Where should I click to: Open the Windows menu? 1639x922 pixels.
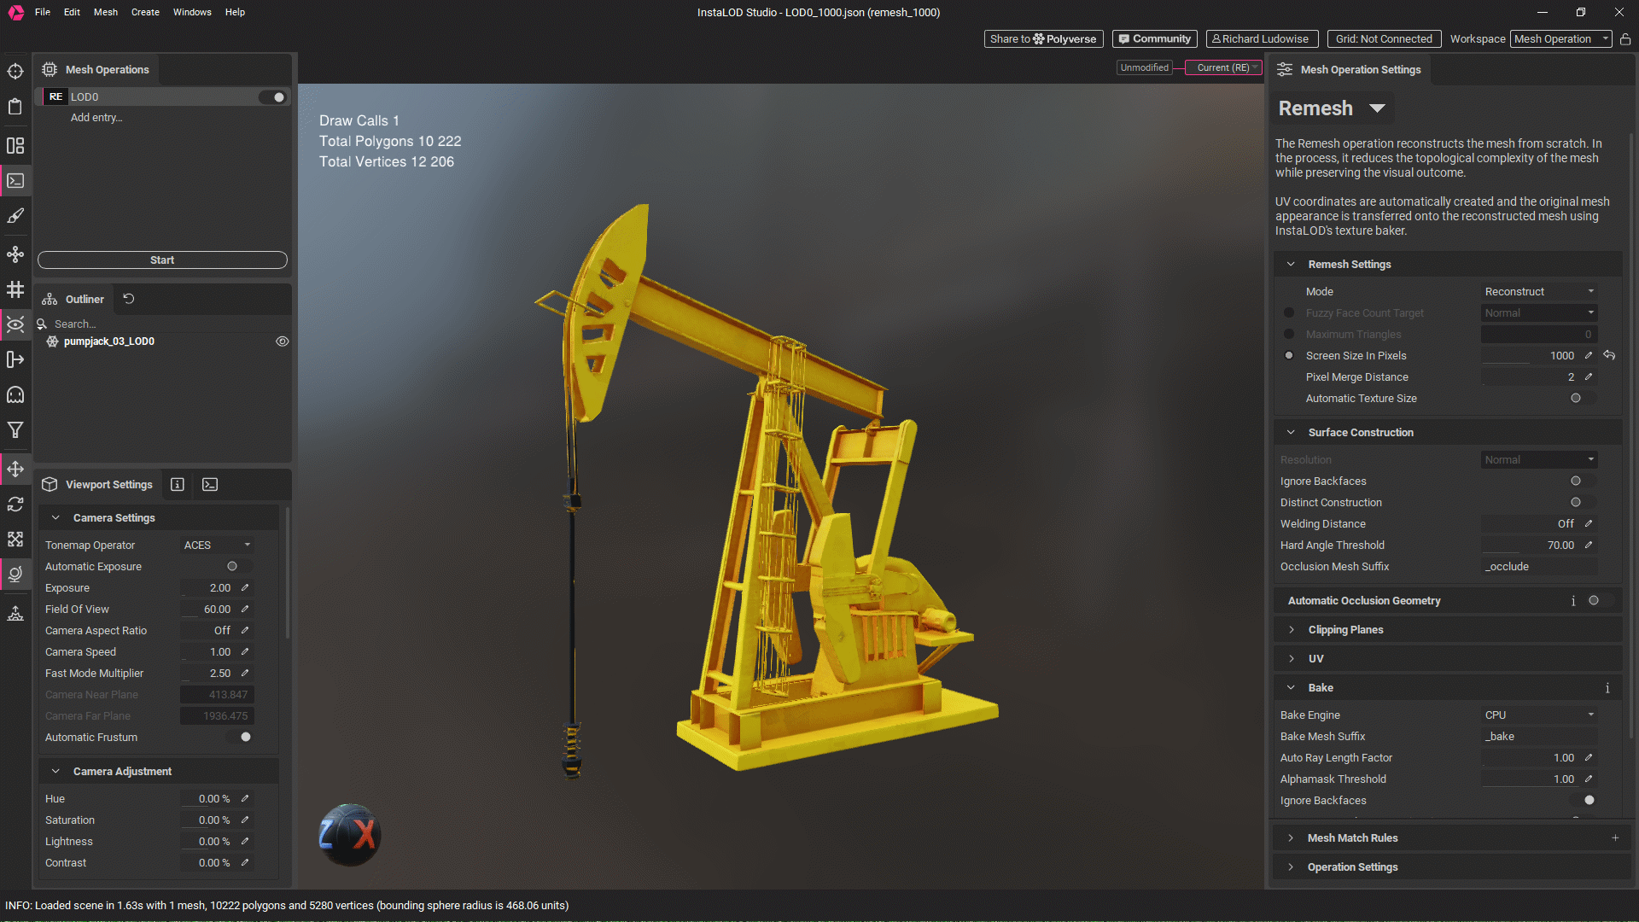[192, 12]
